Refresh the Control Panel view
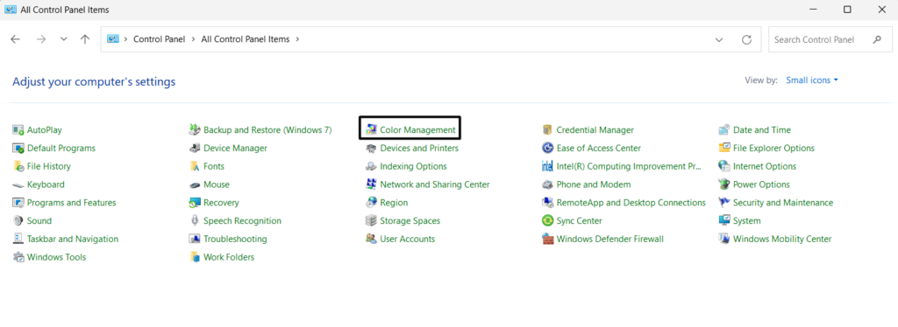Screen dimensions: 898x327 [746, 40]
